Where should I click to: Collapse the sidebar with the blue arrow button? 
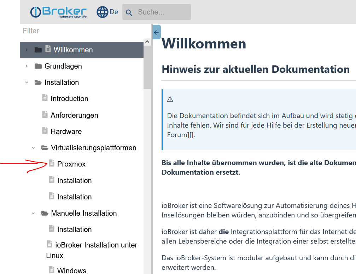(x=156, y=32)
